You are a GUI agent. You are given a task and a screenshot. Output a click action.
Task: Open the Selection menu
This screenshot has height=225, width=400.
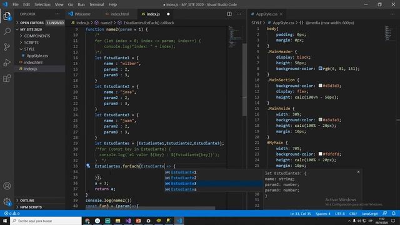[42, 4]
